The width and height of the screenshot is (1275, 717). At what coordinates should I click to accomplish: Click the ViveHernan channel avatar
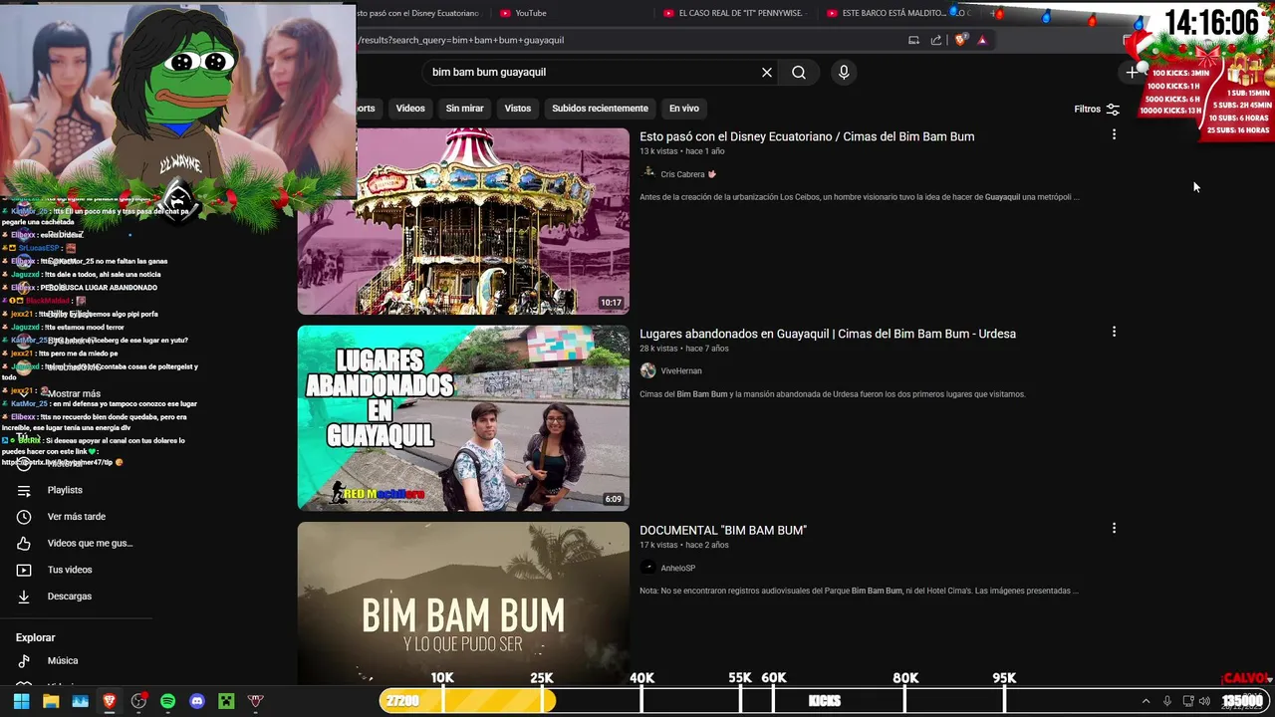click(648, 370)
